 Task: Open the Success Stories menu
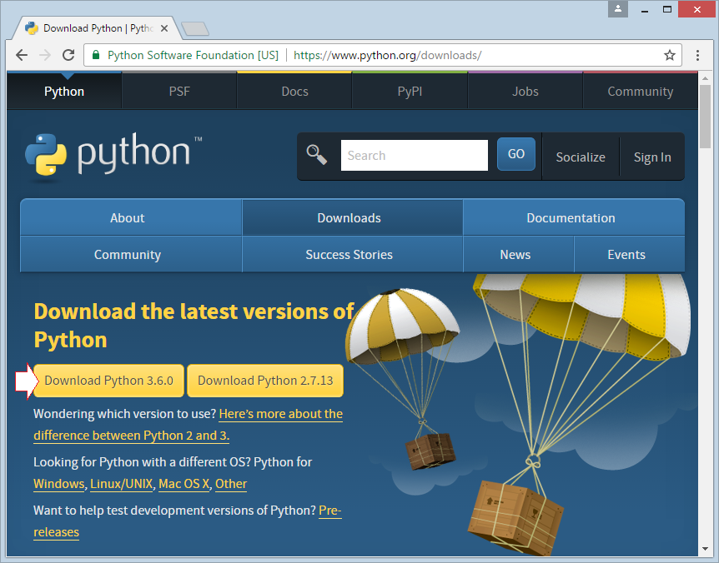point(353,254)
